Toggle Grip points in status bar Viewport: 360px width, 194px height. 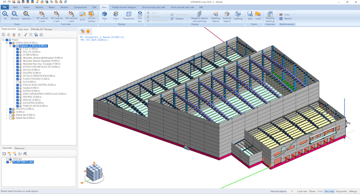point(341,191)
